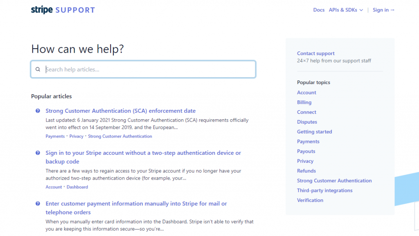The height and width of the screenshot is (236, 419).
Task: Click Payments tag under SCA article
Action: [55, 136]
